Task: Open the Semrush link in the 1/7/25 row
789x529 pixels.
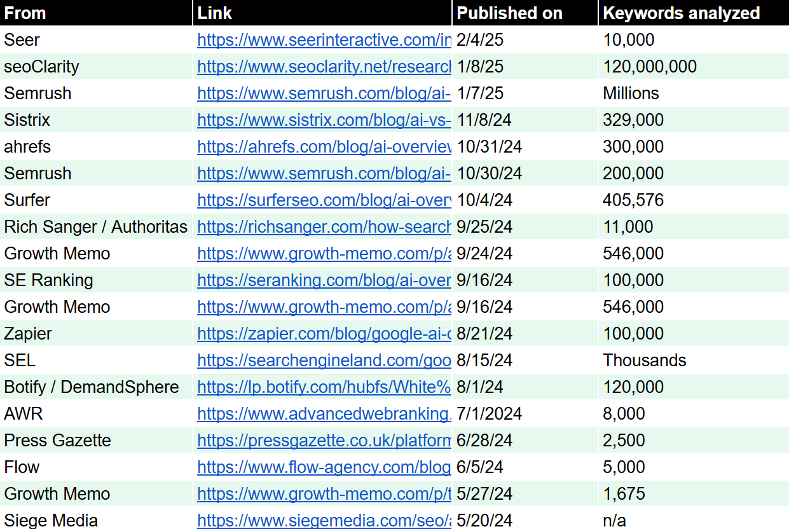Action: coord(324,93)
